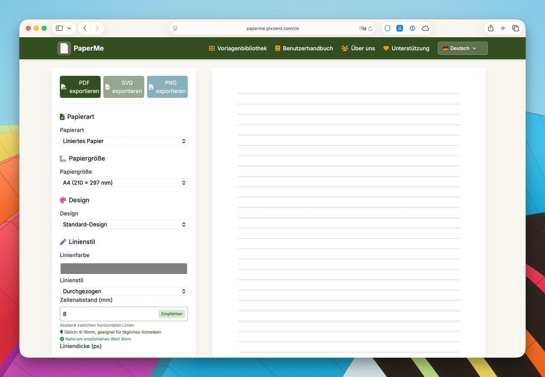Click the gray Linienfarbe color swatch
Image resolution: width=545 pixels, height=377 pixels.
124,268
